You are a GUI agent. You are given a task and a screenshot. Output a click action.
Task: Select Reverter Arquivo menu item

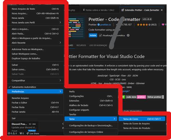click(x=35, y=98)
